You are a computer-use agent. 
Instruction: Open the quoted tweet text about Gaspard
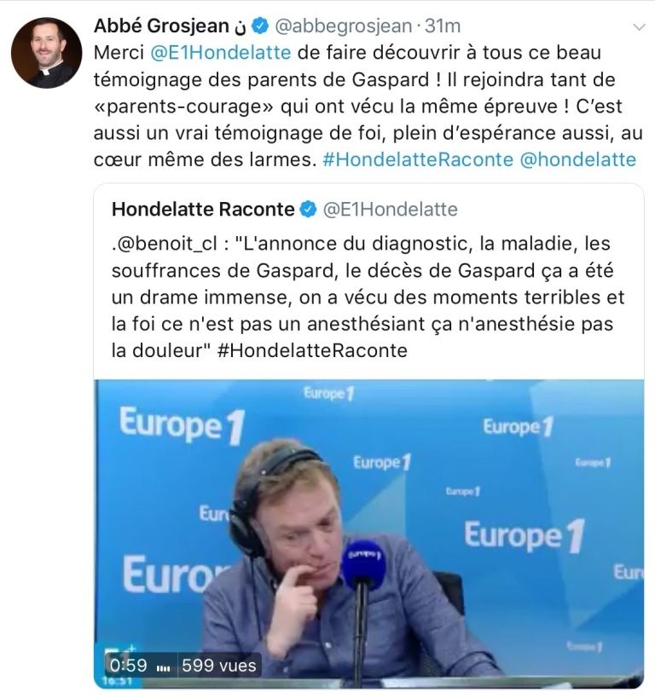point(368,297)
